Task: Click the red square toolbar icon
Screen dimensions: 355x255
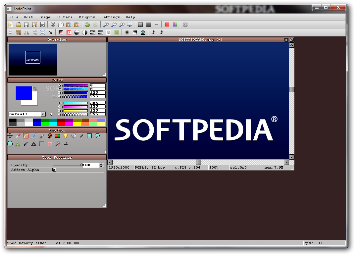Action: tap(167, 25)
